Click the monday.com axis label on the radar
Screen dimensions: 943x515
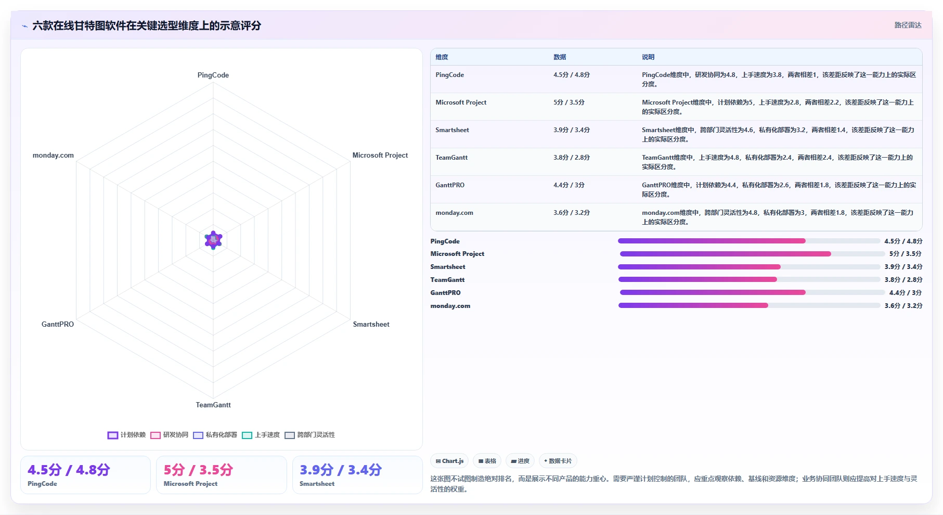click(x=53, y=155)
